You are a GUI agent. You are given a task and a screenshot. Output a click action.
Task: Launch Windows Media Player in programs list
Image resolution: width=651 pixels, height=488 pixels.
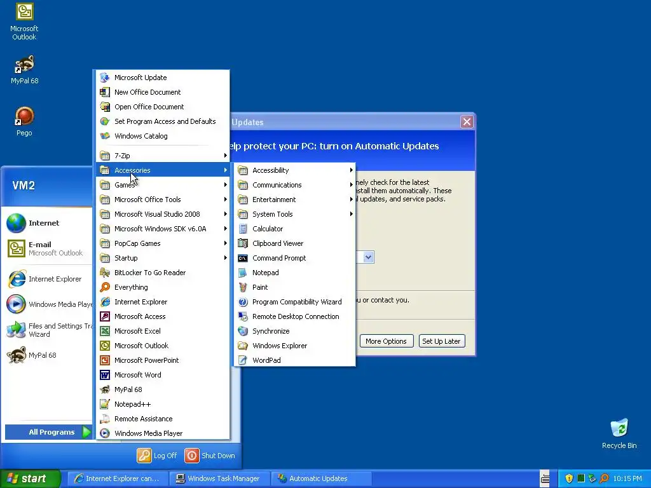163,433
